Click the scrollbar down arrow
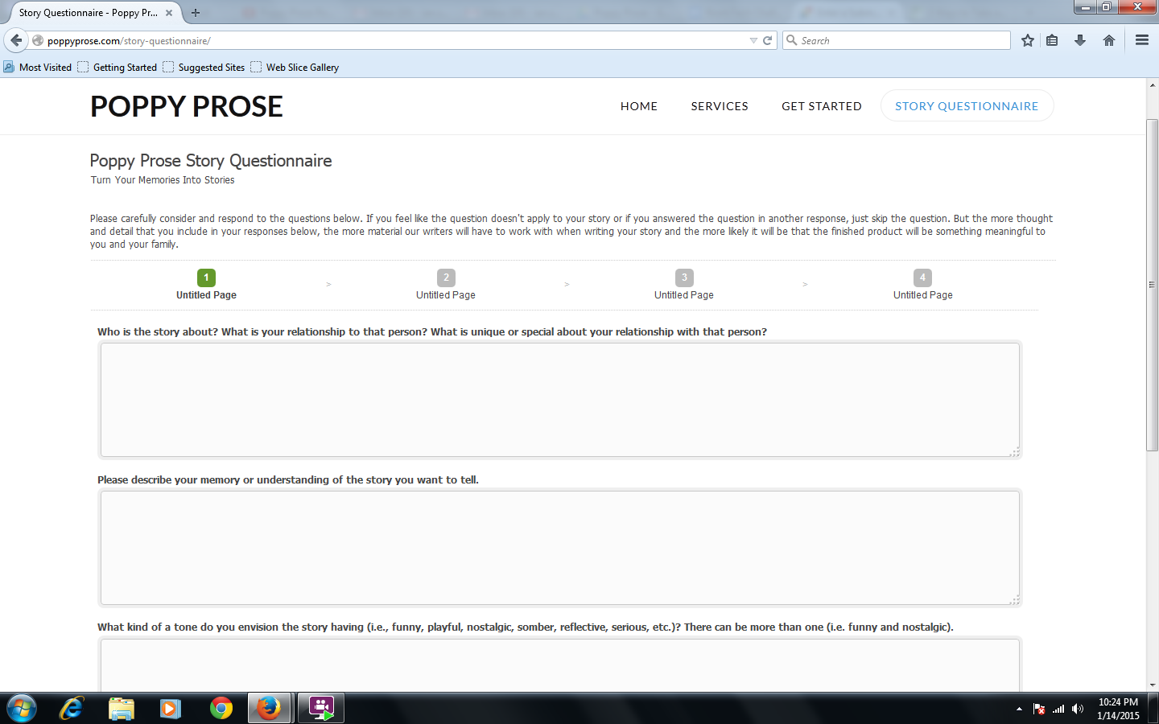The height and width of the screenshot is (724, 1159). pyautogui.click(x=1152, y=685)
